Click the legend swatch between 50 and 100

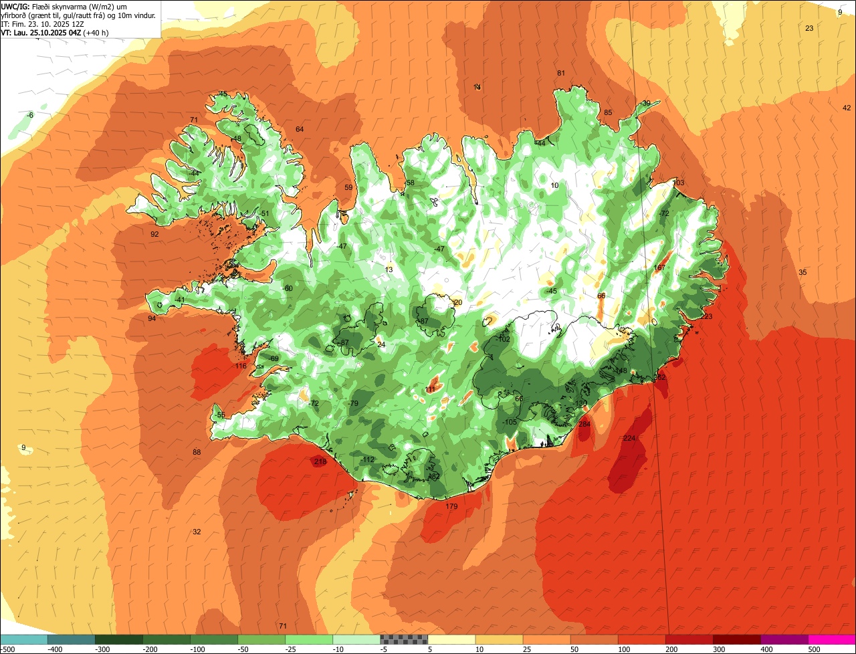point(594,639)
